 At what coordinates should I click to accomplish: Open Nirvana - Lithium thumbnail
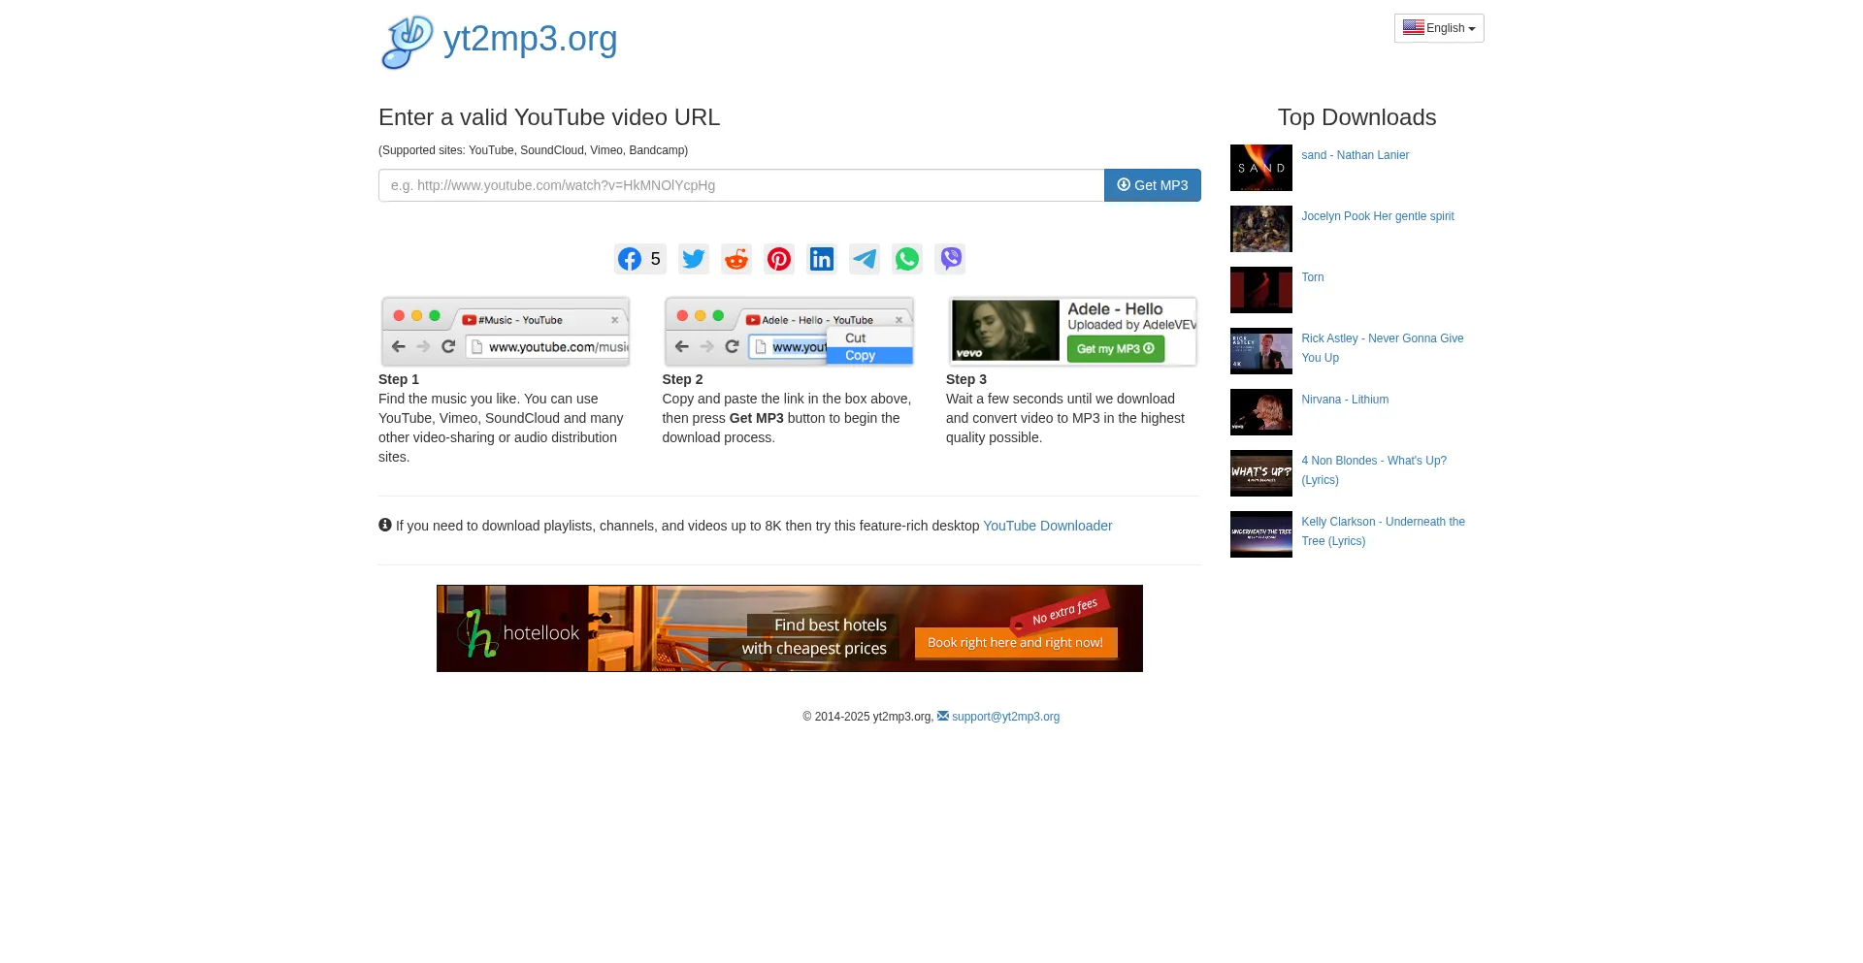coord(1260,411)
